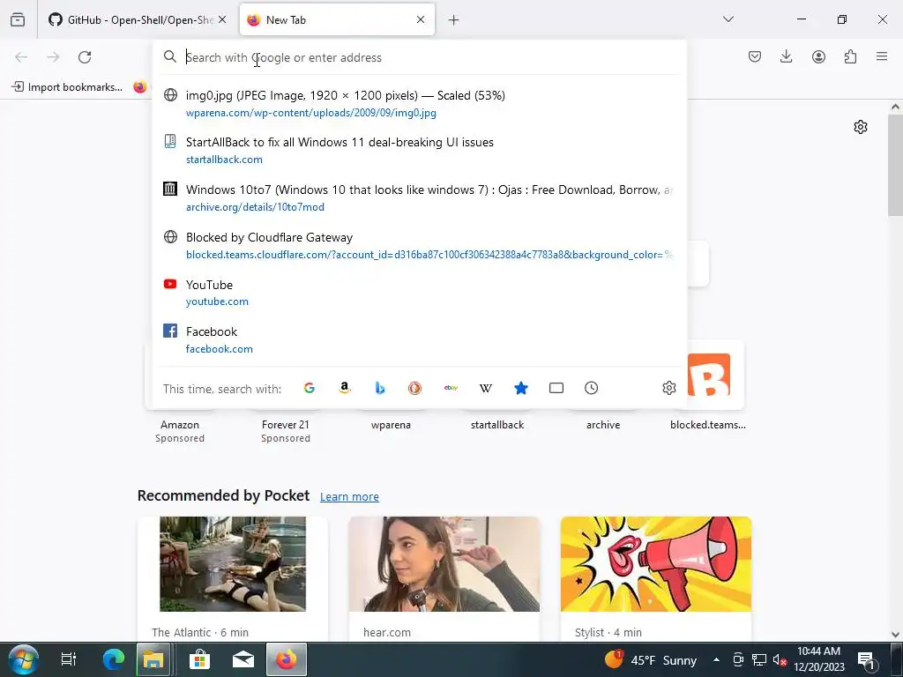Click Learn more about Pocket
Image resolution: width=903 pixels, height=677 pixels.
[349, 496]
